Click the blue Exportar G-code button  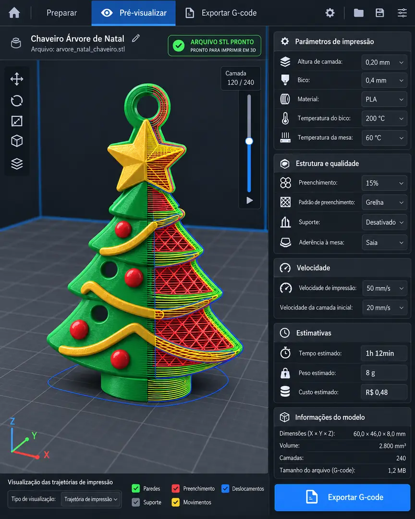click(342, 497)
